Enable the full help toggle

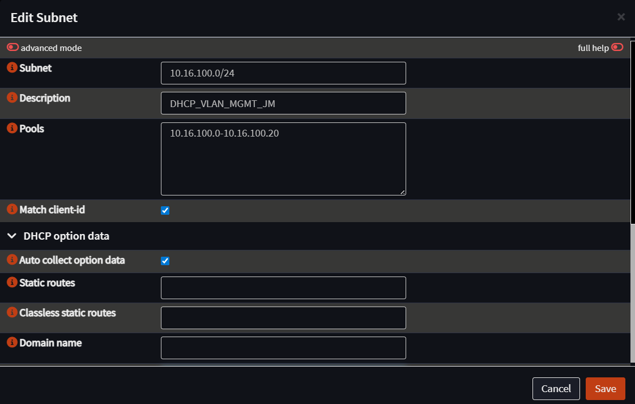click(x=617, y=48)
